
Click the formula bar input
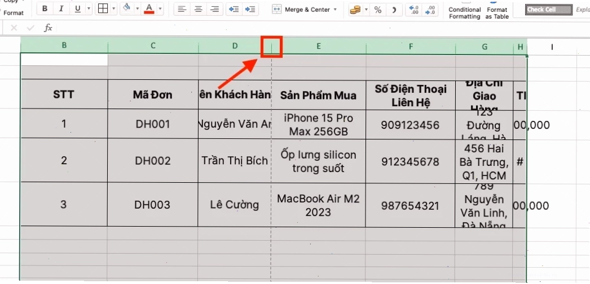click(324, 28)
